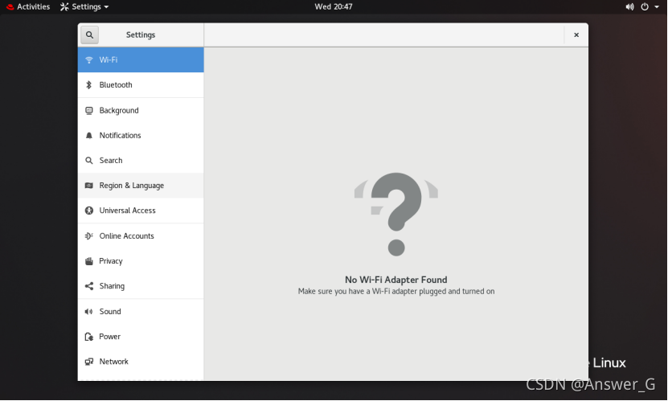Click the Bluetooth icon in sidebar

89,84
